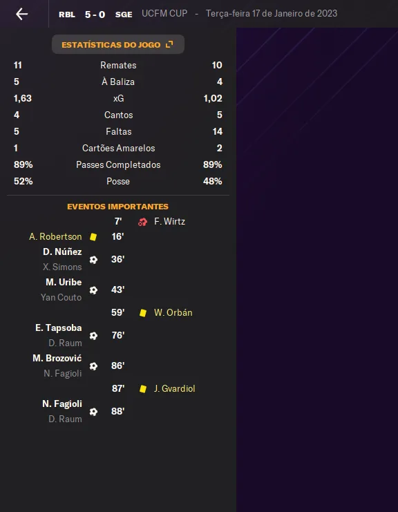Click W. Orbán's yellow card icon
This screenshot has height=512, width=398.
click(142, 313)
